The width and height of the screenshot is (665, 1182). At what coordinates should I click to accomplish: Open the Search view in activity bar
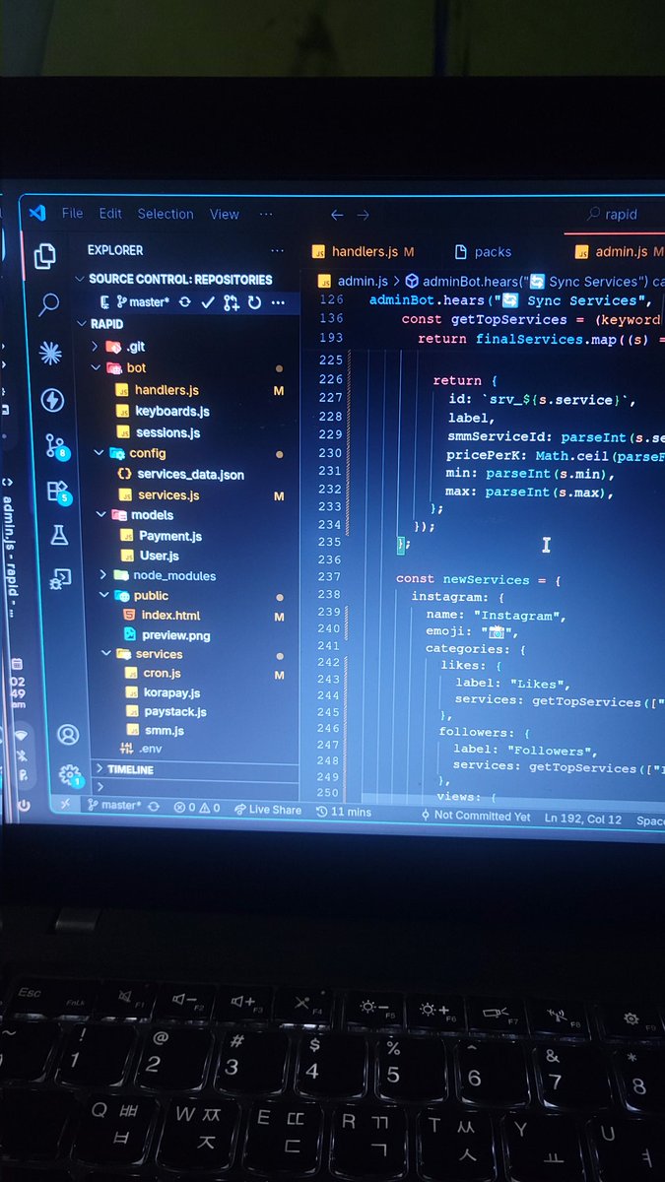[x=47, y=305]
